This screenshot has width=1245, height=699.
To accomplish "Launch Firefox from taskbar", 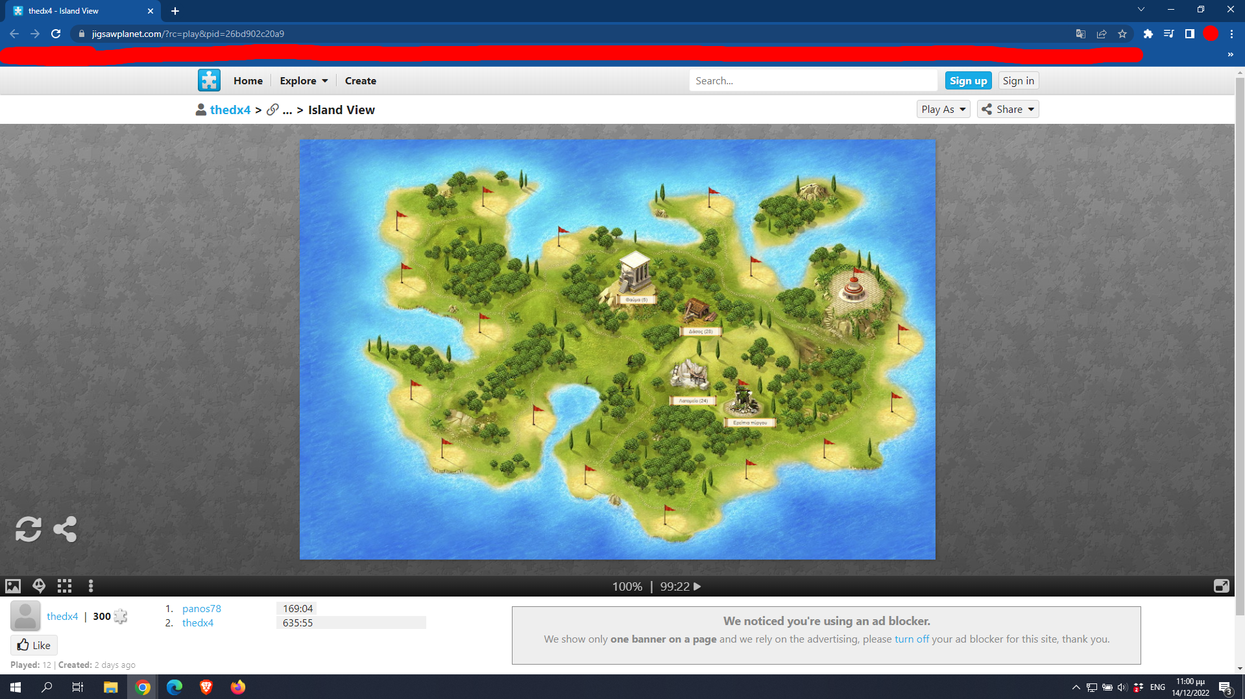I will click(x=238, y=687).
